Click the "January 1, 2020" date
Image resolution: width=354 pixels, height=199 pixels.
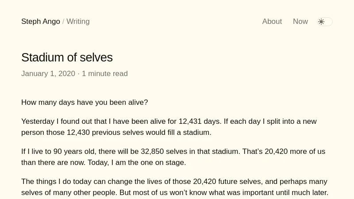(48, 74)
